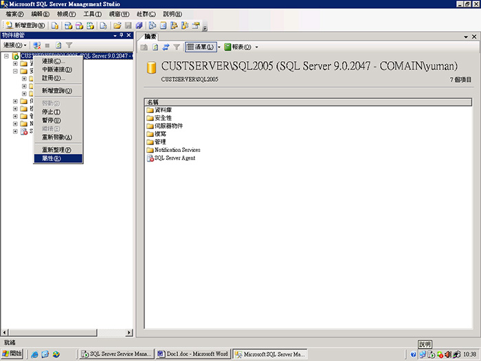Click the Analysis Services DMX Query icon
481x361 pixels.
click(80, 25)
